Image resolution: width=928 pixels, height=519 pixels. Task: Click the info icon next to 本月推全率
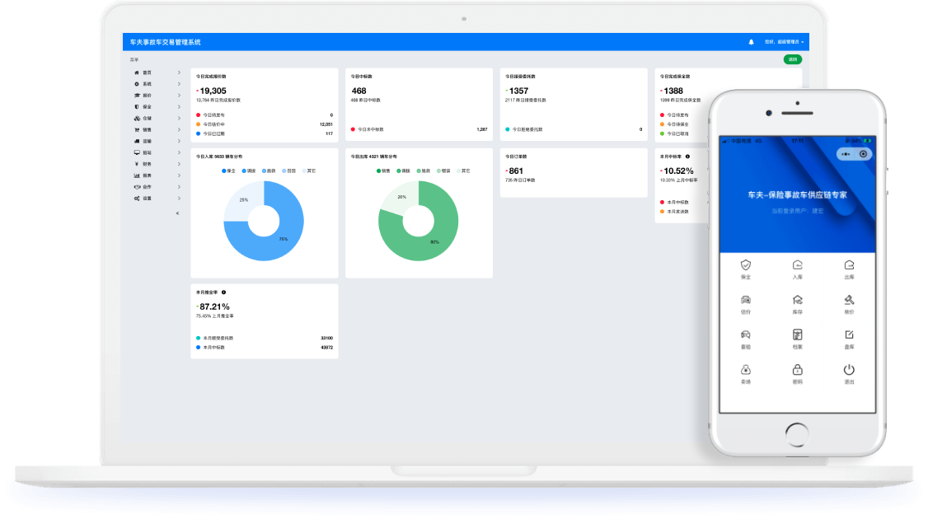[x=223, y=292]
